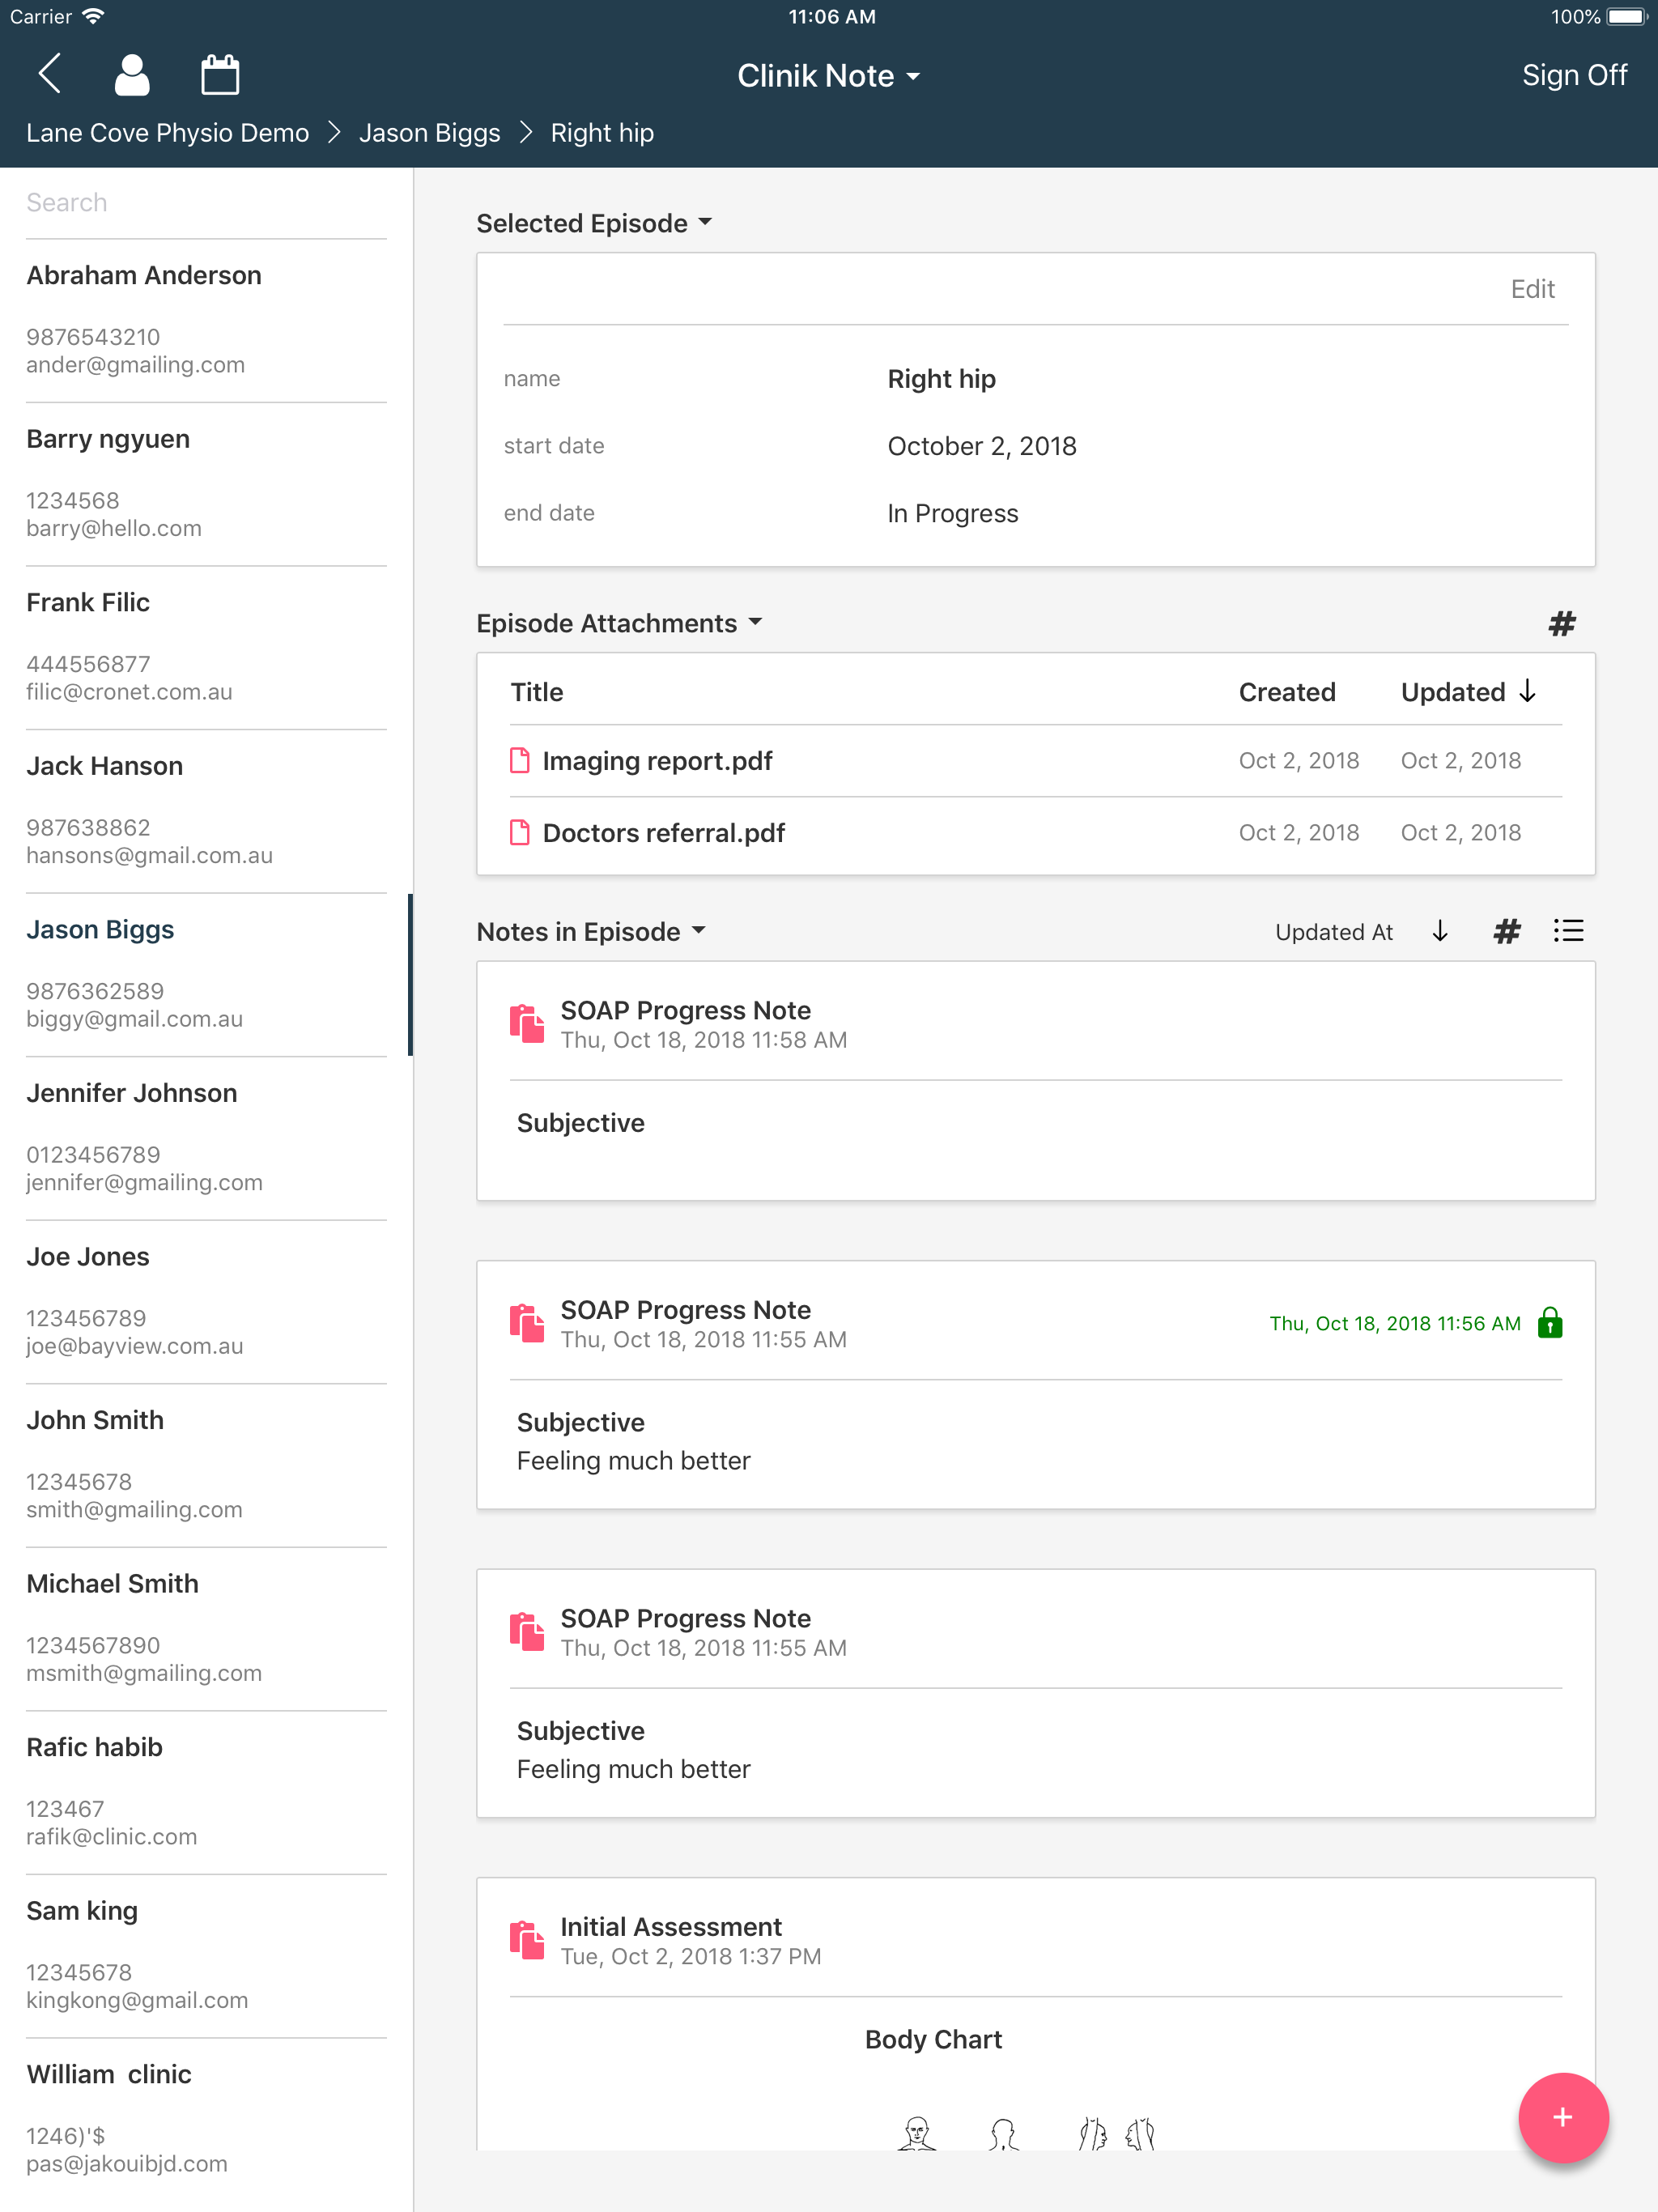Tap the red plus add button
The height and width of the screenshot is (2212, 1658).
tap(1563, 2117)
